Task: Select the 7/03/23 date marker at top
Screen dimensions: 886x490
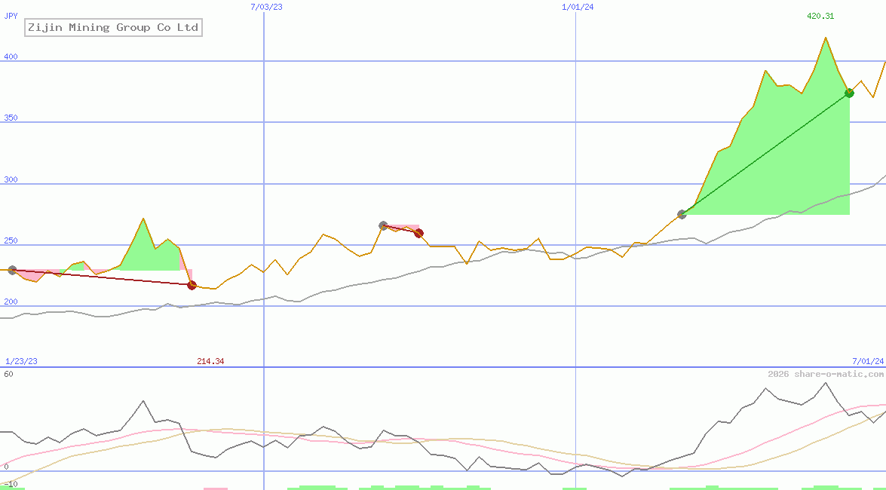Action: click(x=266, y=7)
